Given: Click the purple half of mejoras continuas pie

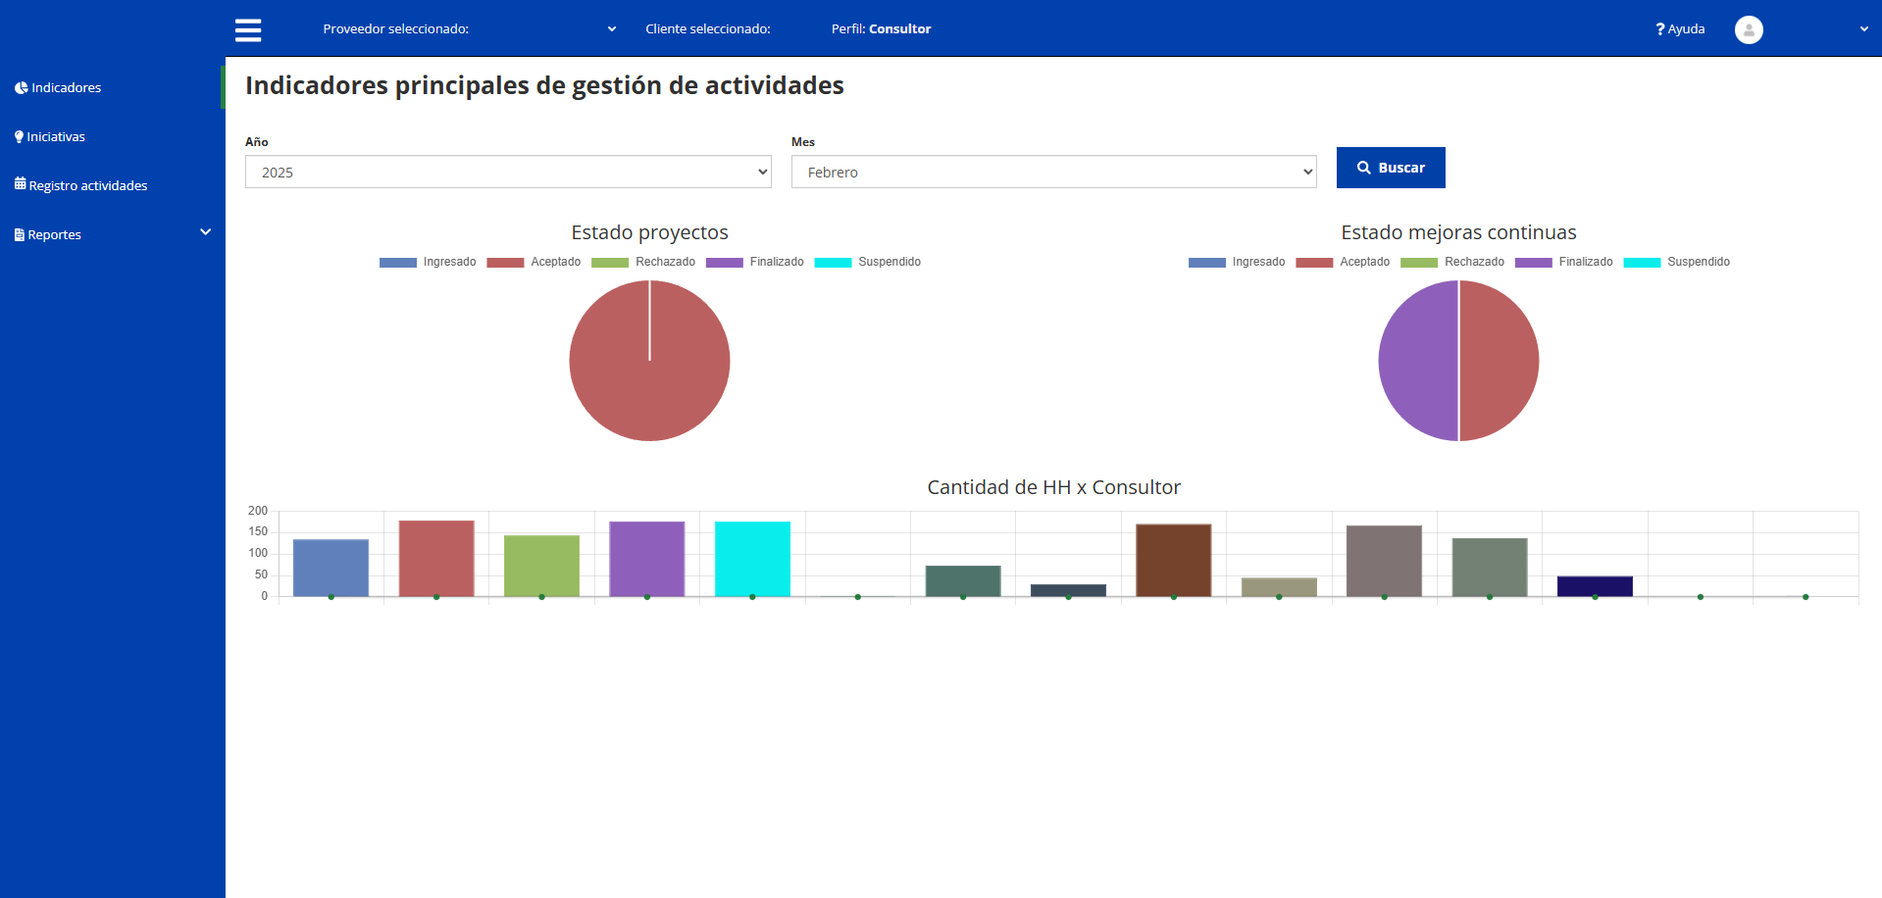Looking at the screenshot, I should tap(1418, 361).
